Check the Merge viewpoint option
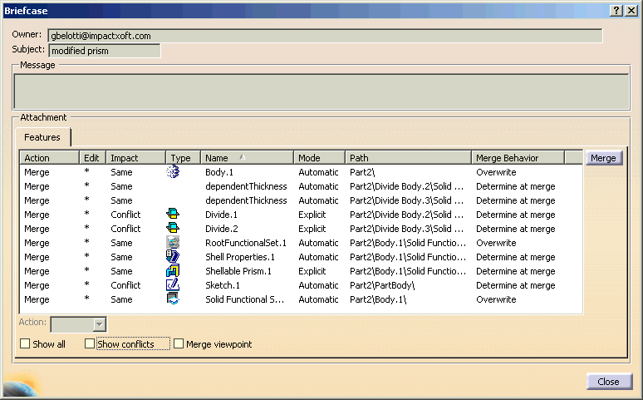This screenshot has width=643, height=400. [179, 343]
